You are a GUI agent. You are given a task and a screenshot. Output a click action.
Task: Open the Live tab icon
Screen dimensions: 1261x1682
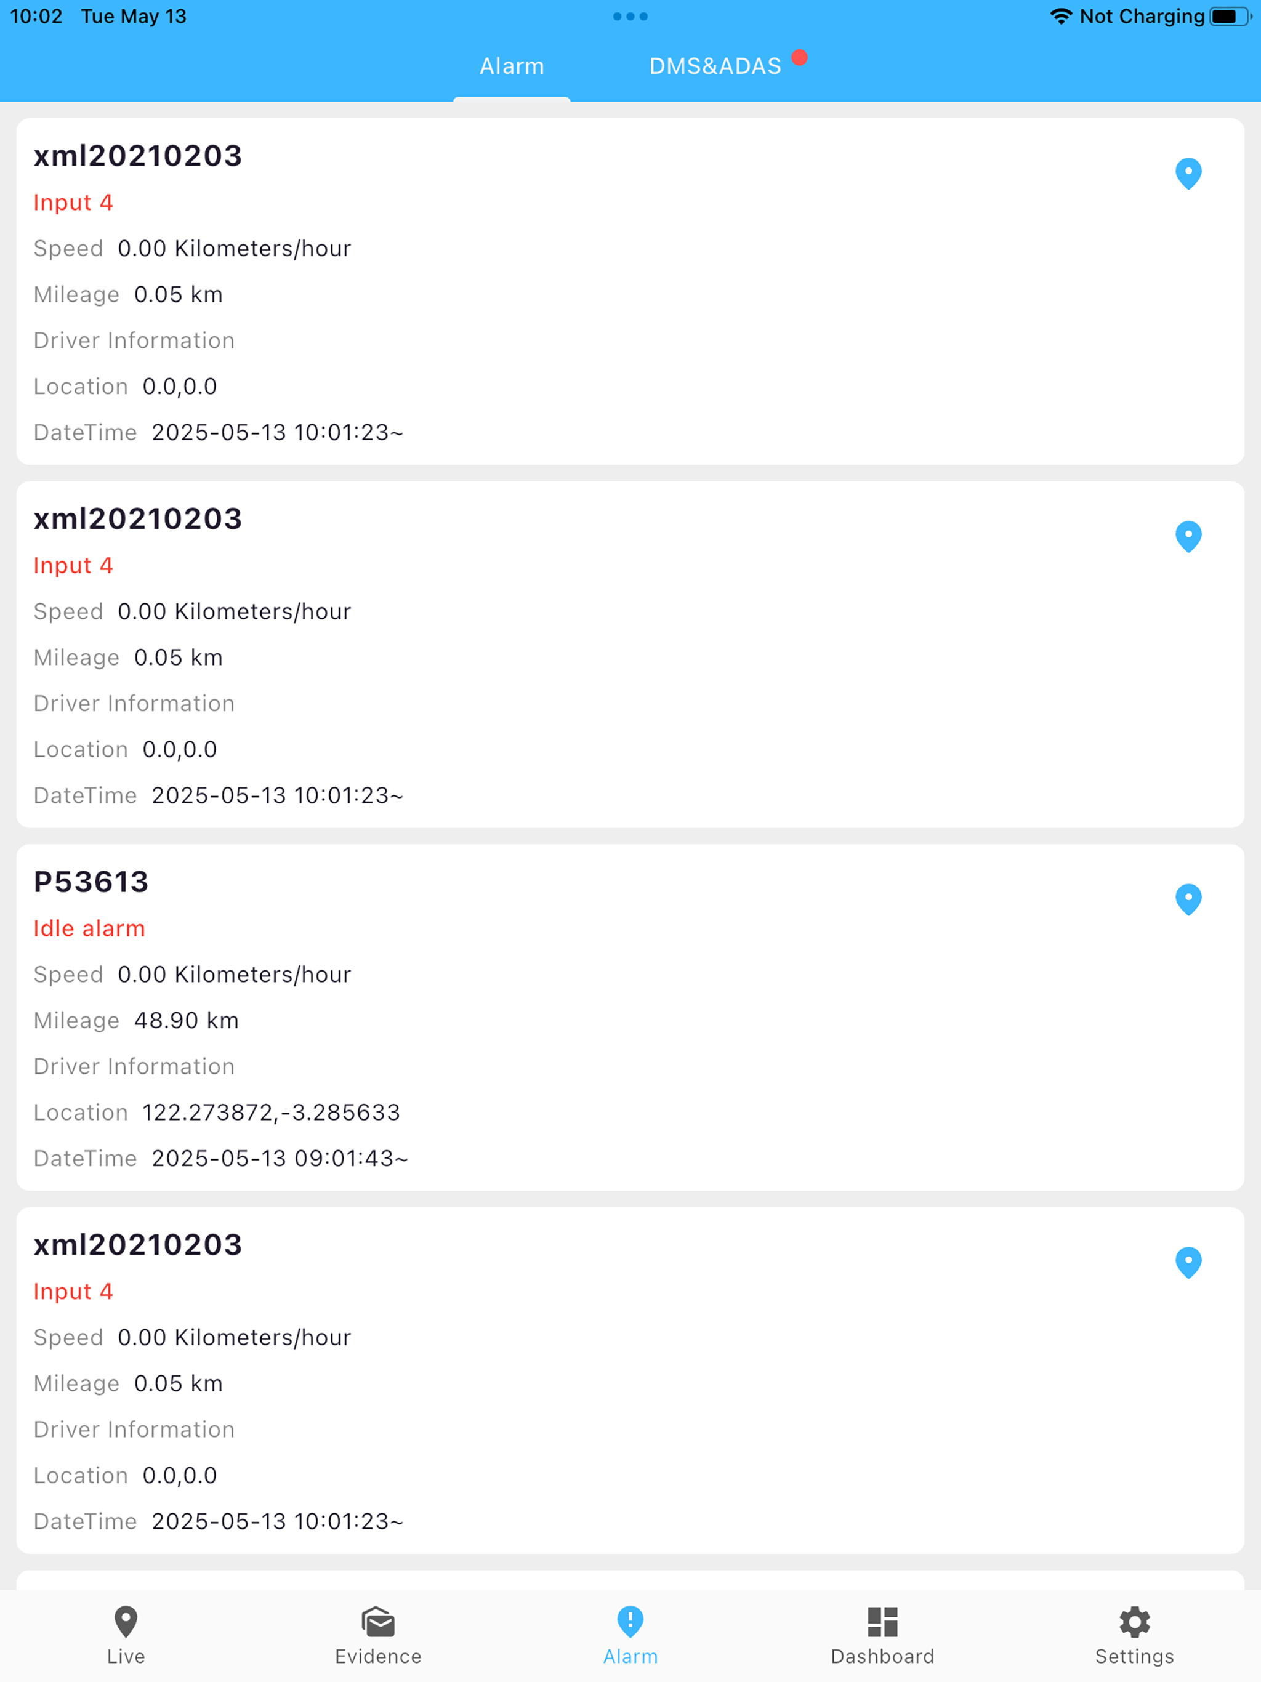point(126,1621)
